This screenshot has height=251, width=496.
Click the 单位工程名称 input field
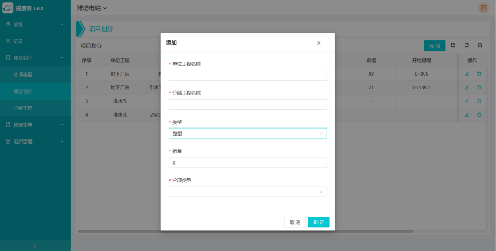pyautogui.click(x=248, y=75)
